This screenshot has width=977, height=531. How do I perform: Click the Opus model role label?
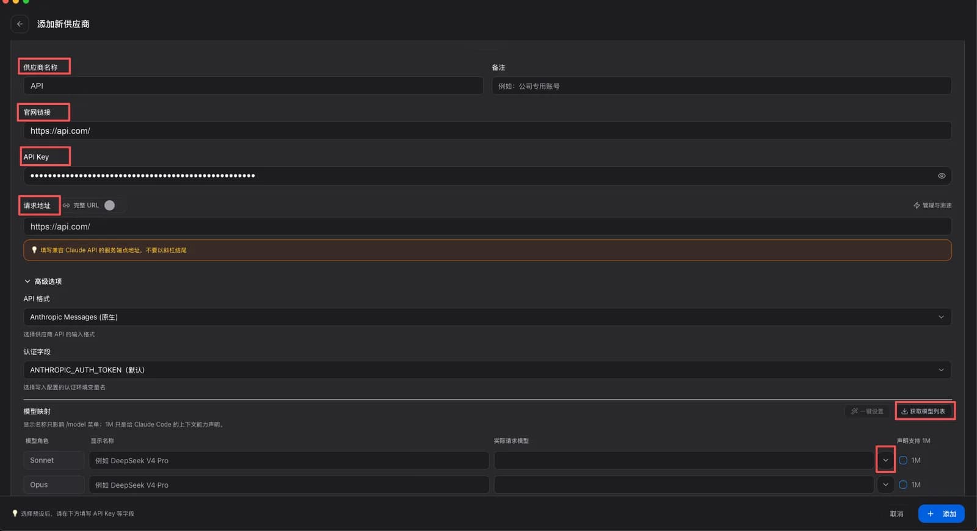pos(54,485)
